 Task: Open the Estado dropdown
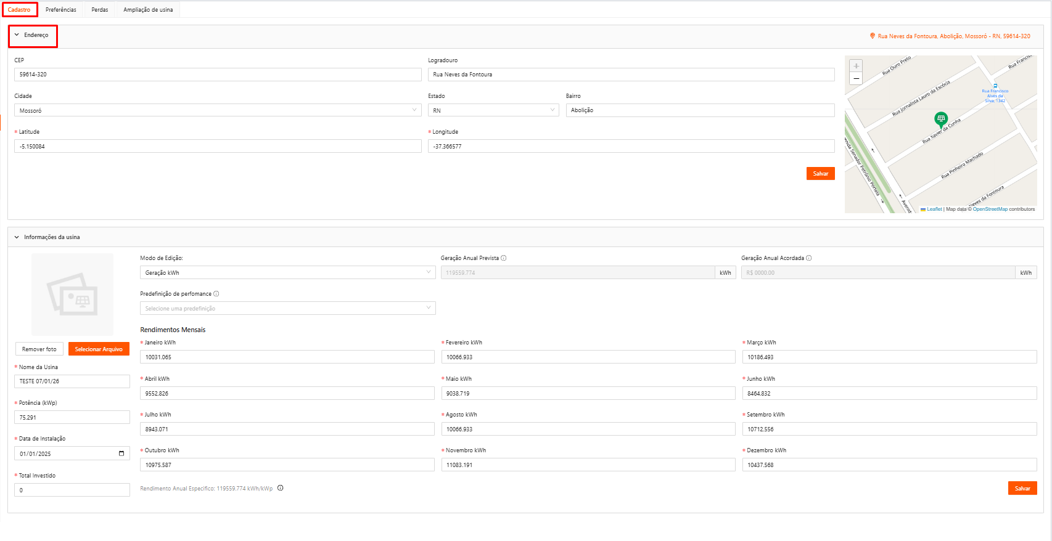(494, 110)
